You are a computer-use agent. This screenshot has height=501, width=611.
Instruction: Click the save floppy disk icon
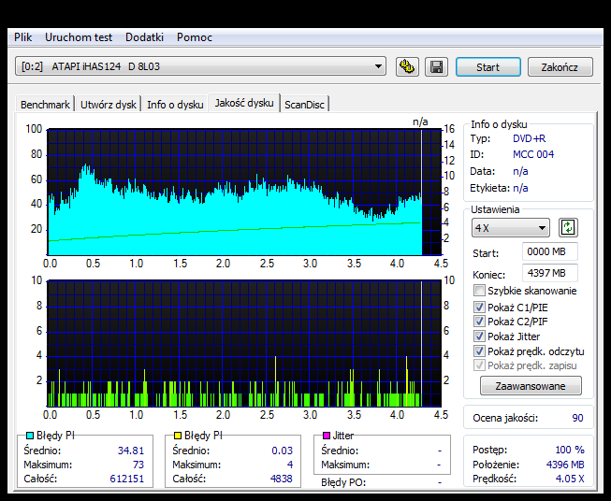(x=436, y=67)
